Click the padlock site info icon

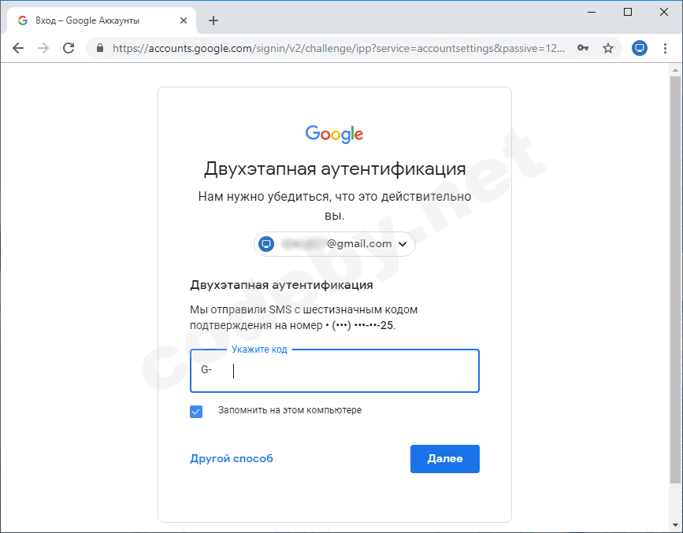tap(100, 48)
